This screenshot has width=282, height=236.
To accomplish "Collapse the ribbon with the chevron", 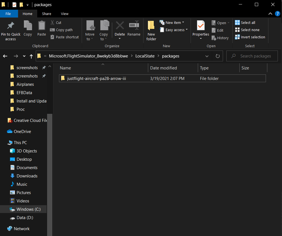I will tap(270, 14).
